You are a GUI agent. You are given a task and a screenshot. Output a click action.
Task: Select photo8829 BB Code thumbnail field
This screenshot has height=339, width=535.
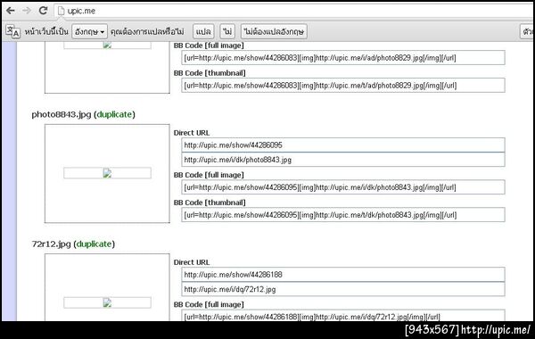[343, 86]
